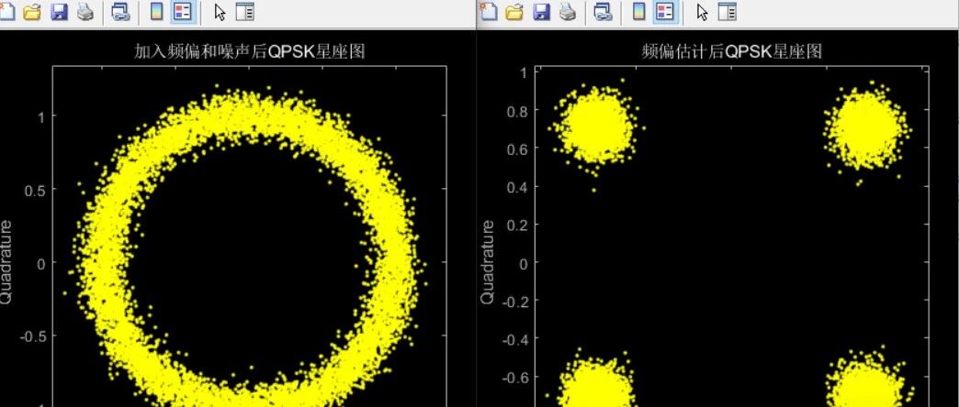Open a file in the right figure window
Viewport: 959px width, 407px height.
pos(514,12)
